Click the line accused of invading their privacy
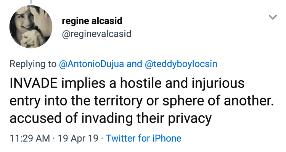This screenshot has width=286, height=152. pyautogui.click(x=111, y=118)
